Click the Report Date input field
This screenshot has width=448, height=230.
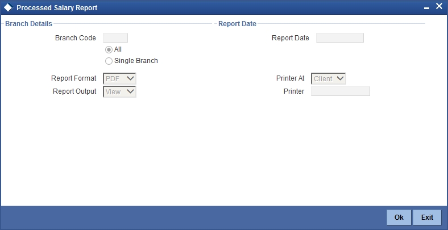tap(340, 37)
